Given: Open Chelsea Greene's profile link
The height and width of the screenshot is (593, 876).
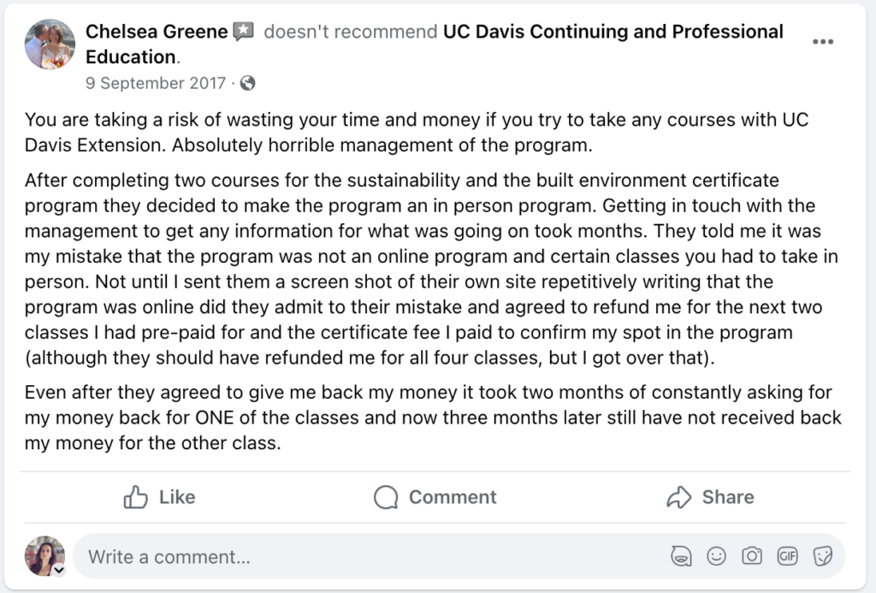Looking at the screenshot, I should [156, 31].
